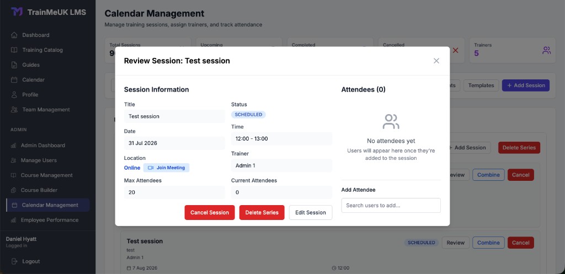
Task: Click the Profile person icon
Action: point(14,95)
